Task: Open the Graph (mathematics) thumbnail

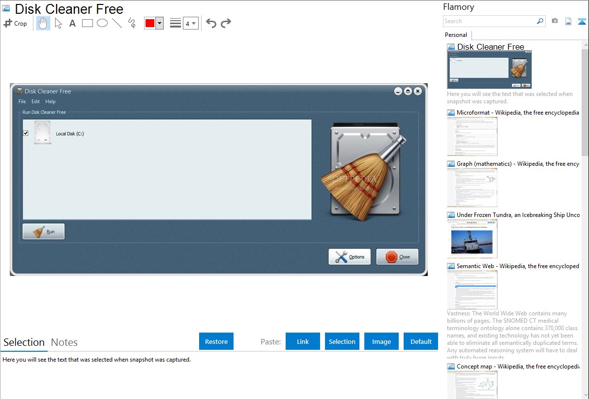Action: tap(472, 187)
